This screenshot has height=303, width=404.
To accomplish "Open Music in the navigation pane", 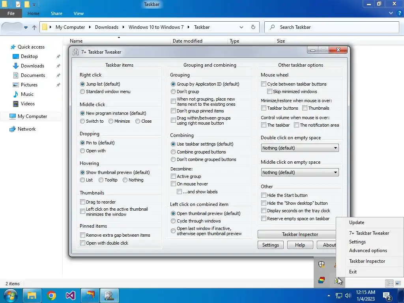I will [27, 94].
